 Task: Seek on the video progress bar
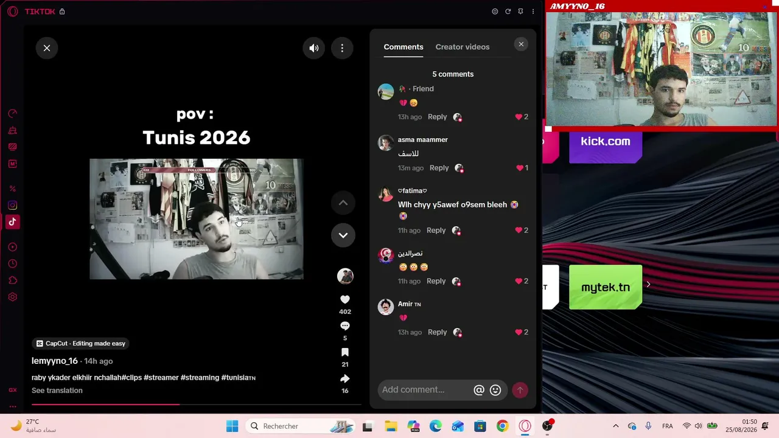(196, 404)
